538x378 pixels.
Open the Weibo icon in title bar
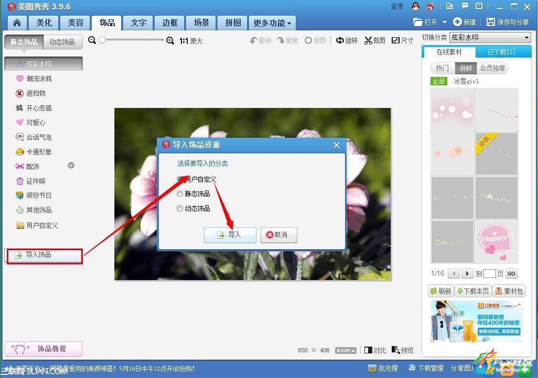429,6
